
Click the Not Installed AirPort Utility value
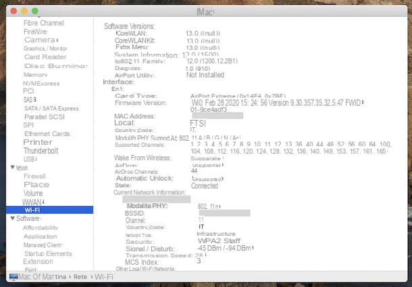pos(205,75)
